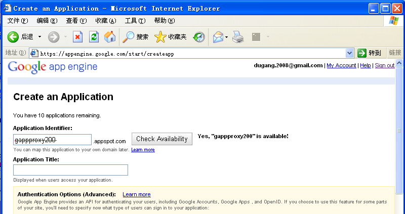Open Learn more link beside Authentication Options
405x214 pixels.
tap(137, 194)
